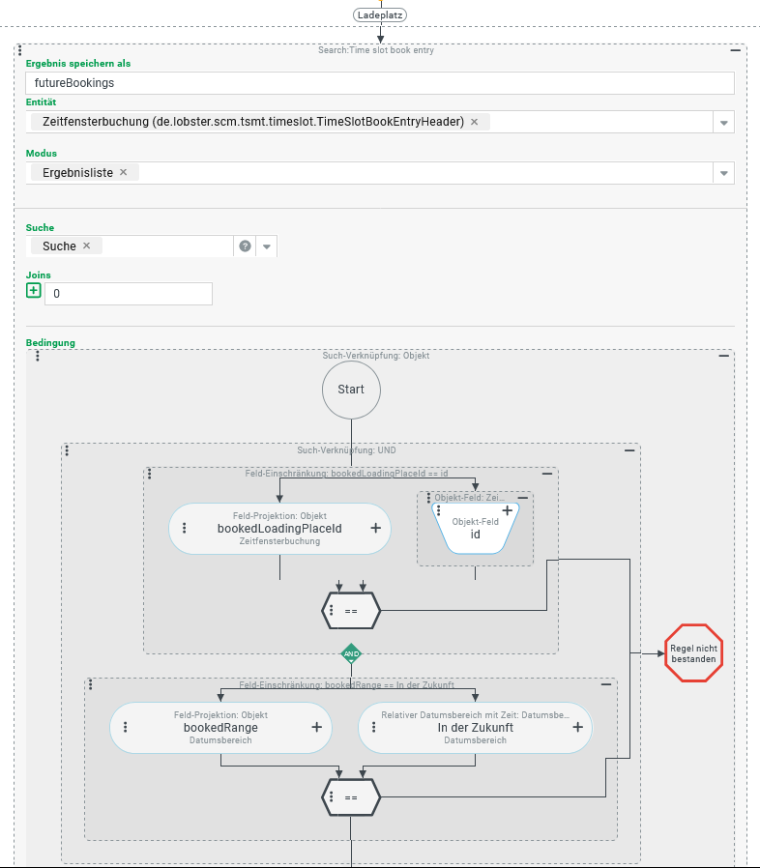The image size is (760, 868).
Task: Open three-dot menu of Such-Verknüpfung UND block
Action: 67,450
